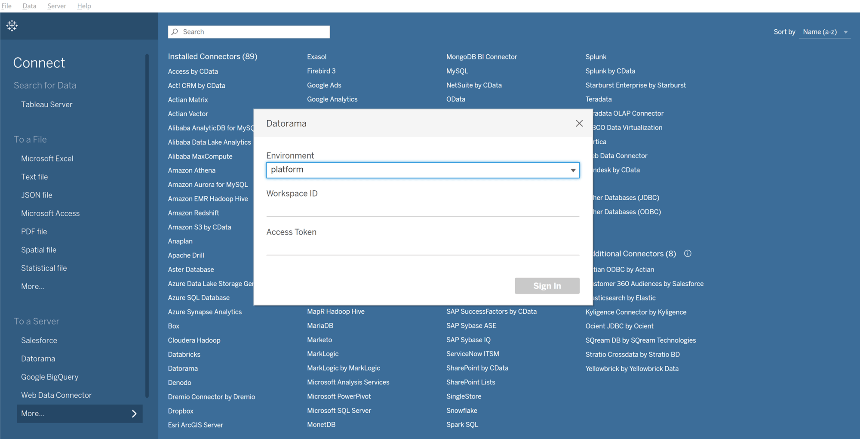Select Datorama in the sidebar
Image resolution: width=860 pixels, height=439 pixels.
pos(38,359)
